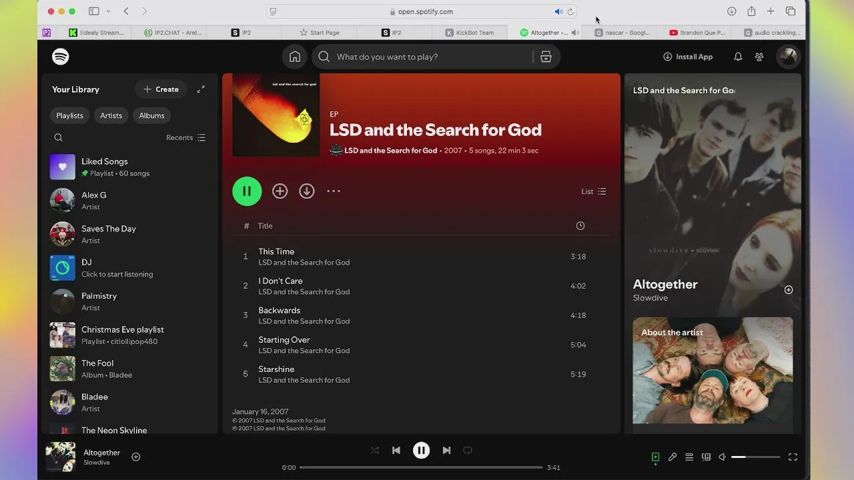Open LSD and the Search for God artist link
854x480 pixels.
391,151
